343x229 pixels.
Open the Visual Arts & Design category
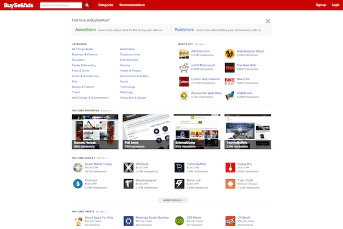[133, 98]
